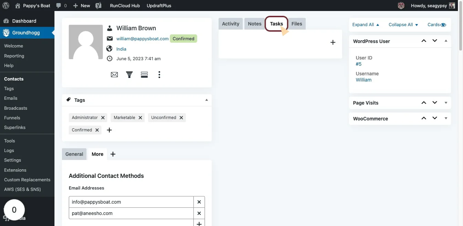Open Custom Replacements page
This screenshot has width=463, height=226.
(x=27, y=180)
